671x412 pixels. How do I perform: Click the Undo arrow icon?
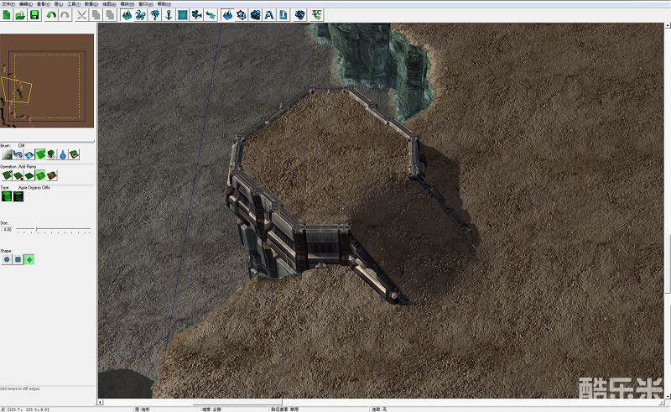51,15
